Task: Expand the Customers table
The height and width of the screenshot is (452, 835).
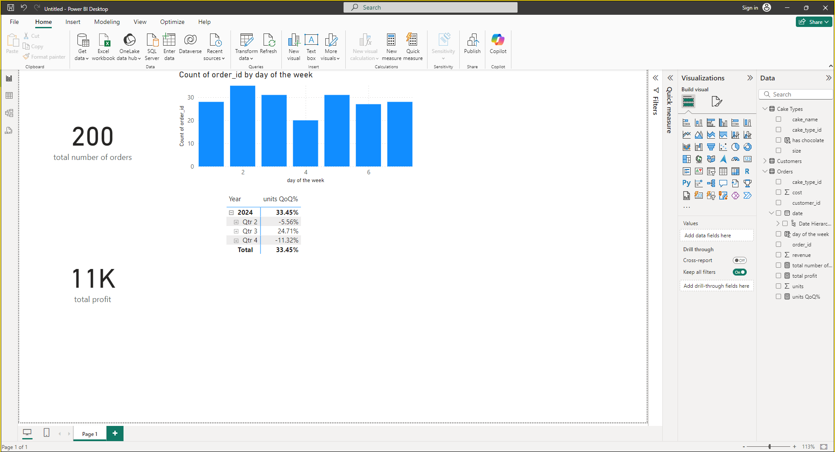Action: [765, 161]
